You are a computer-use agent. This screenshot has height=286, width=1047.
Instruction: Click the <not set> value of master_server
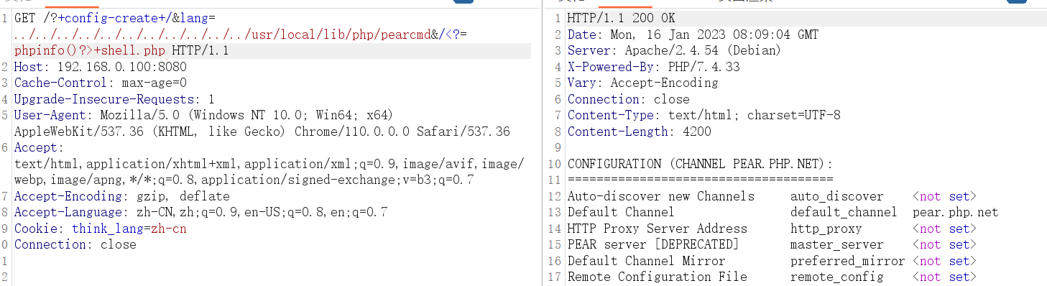pos(945,244)
